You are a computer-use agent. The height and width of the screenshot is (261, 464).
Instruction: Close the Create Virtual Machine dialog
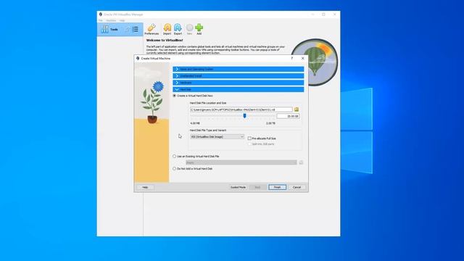click(x=302, y=58)
